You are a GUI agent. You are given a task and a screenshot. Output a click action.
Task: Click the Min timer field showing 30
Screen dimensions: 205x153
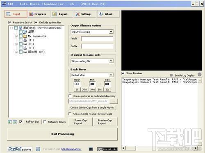92,84
